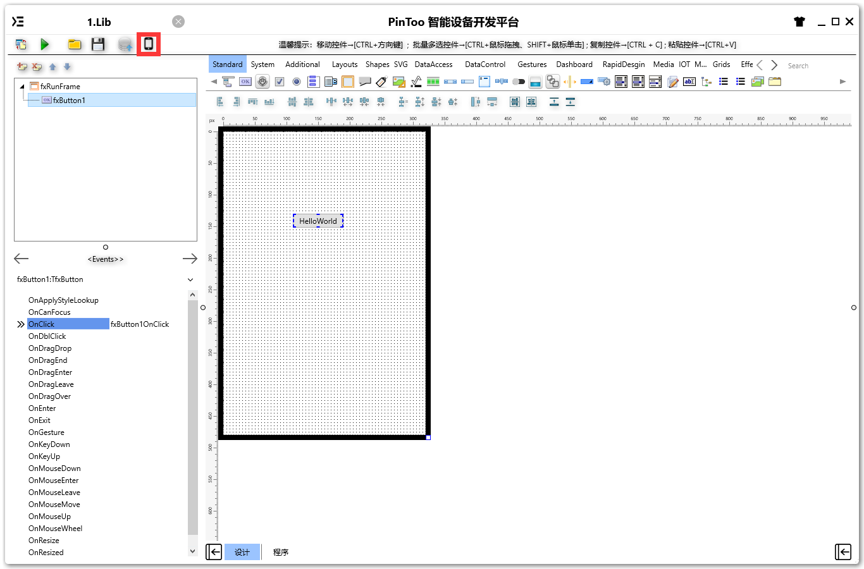The image size is (864, 569).
Task: Select the callout speech bubble component
Action: [365, 82]
